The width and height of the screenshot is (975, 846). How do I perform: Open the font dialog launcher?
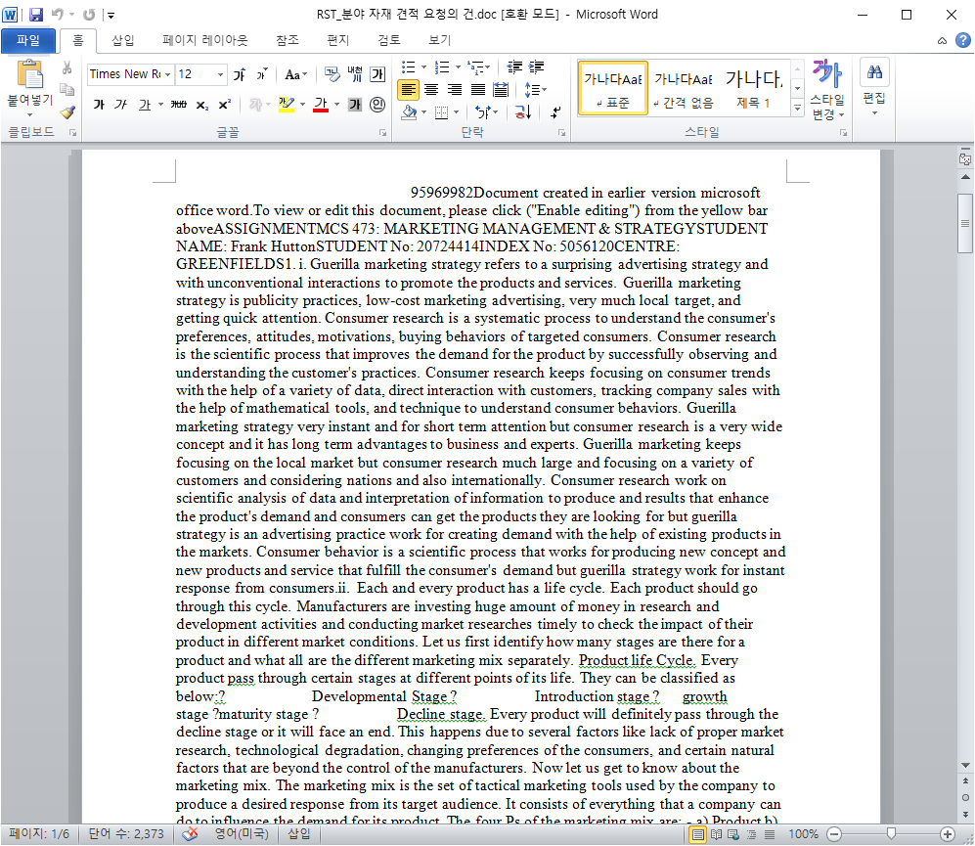point(383,132)
